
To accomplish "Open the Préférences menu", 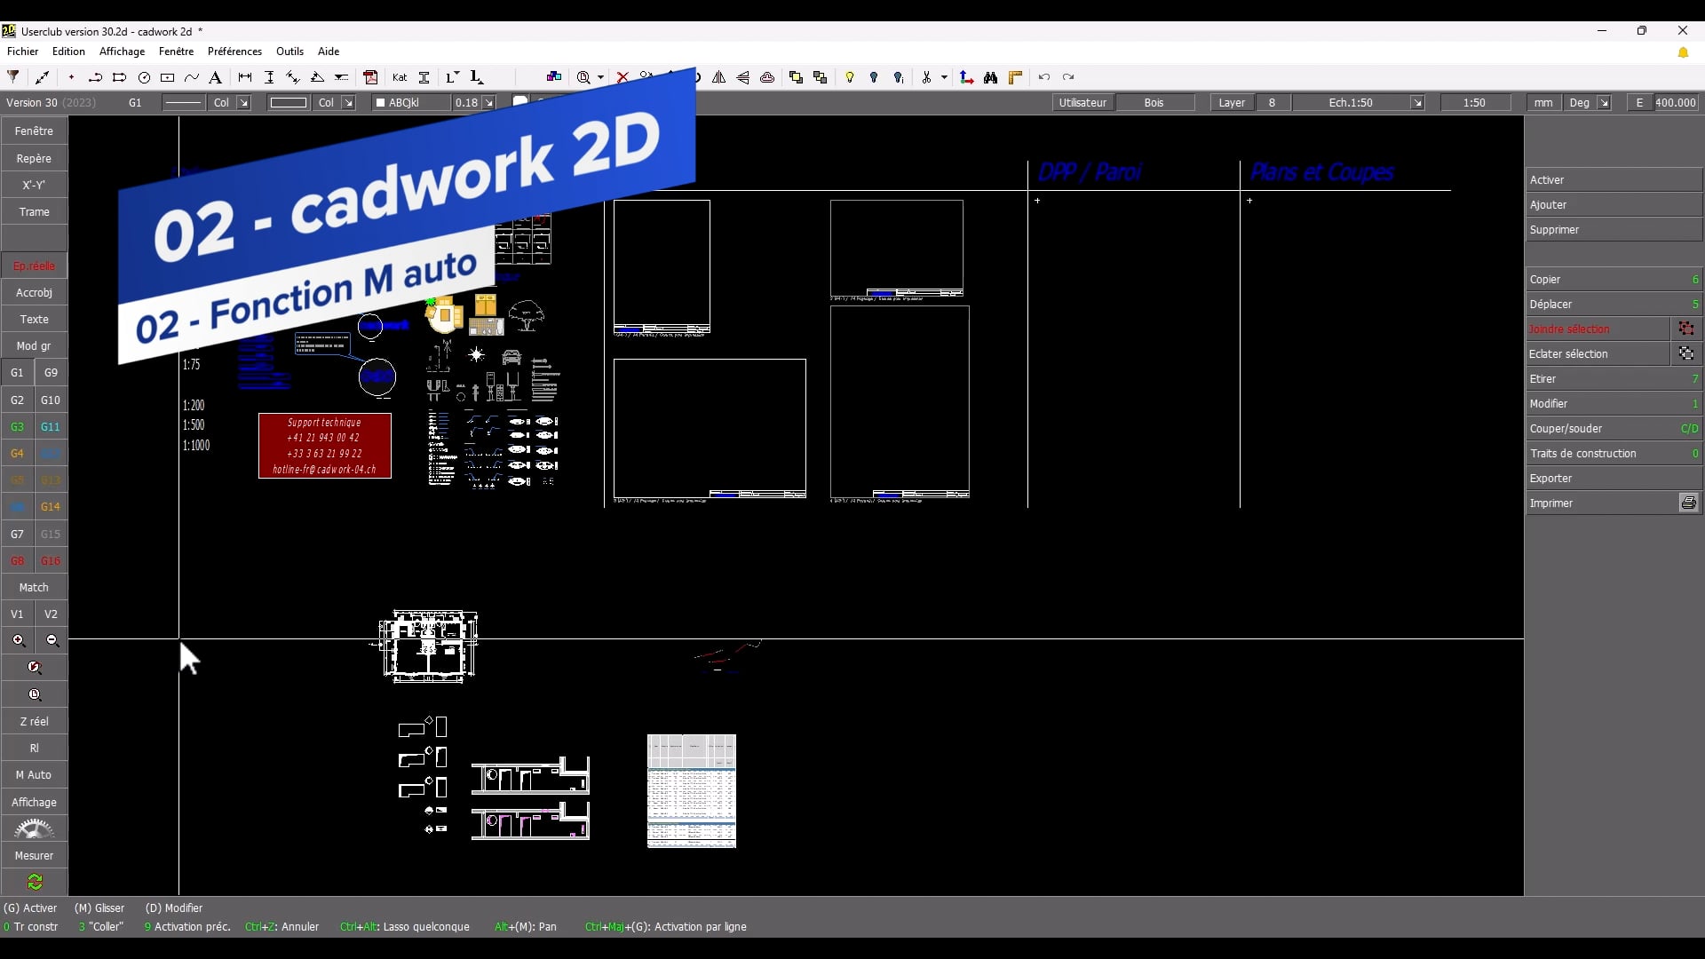I will 234,52.
